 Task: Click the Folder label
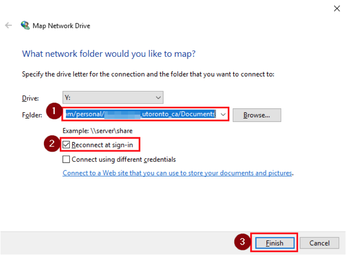point(32,115)
